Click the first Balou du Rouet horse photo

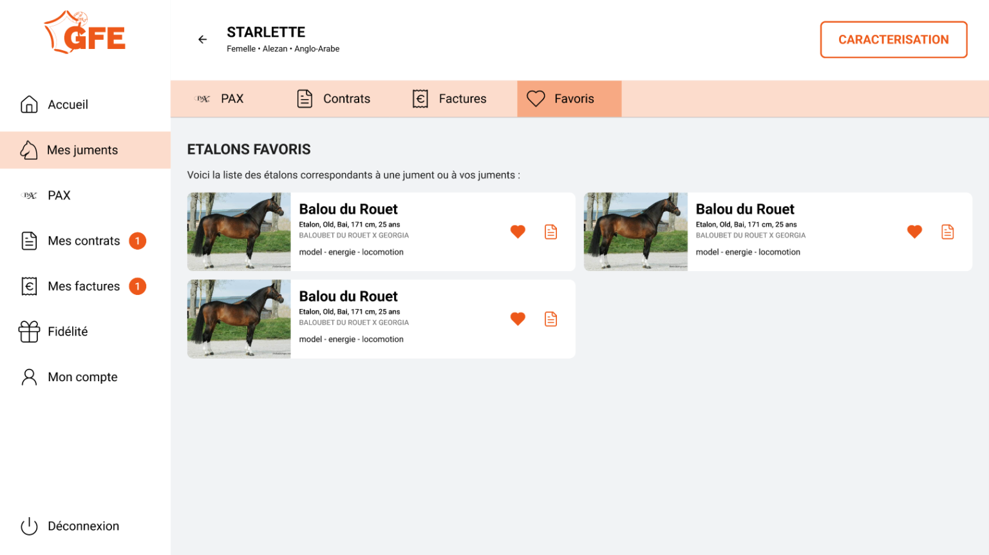[x=239, y=232]
